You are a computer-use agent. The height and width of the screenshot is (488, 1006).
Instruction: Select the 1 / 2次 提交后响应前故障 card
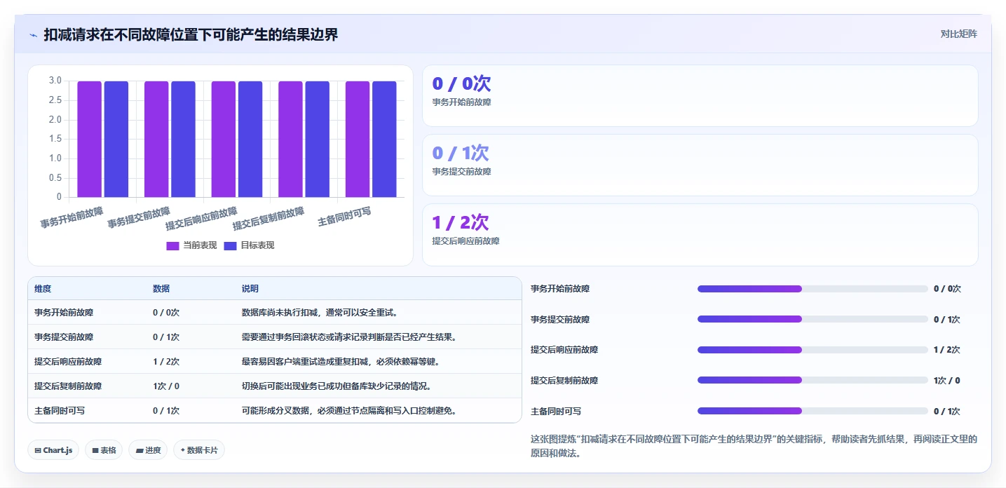click(700, 234)
